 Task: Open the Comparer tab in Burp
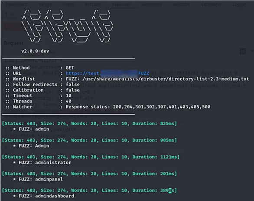211,4
